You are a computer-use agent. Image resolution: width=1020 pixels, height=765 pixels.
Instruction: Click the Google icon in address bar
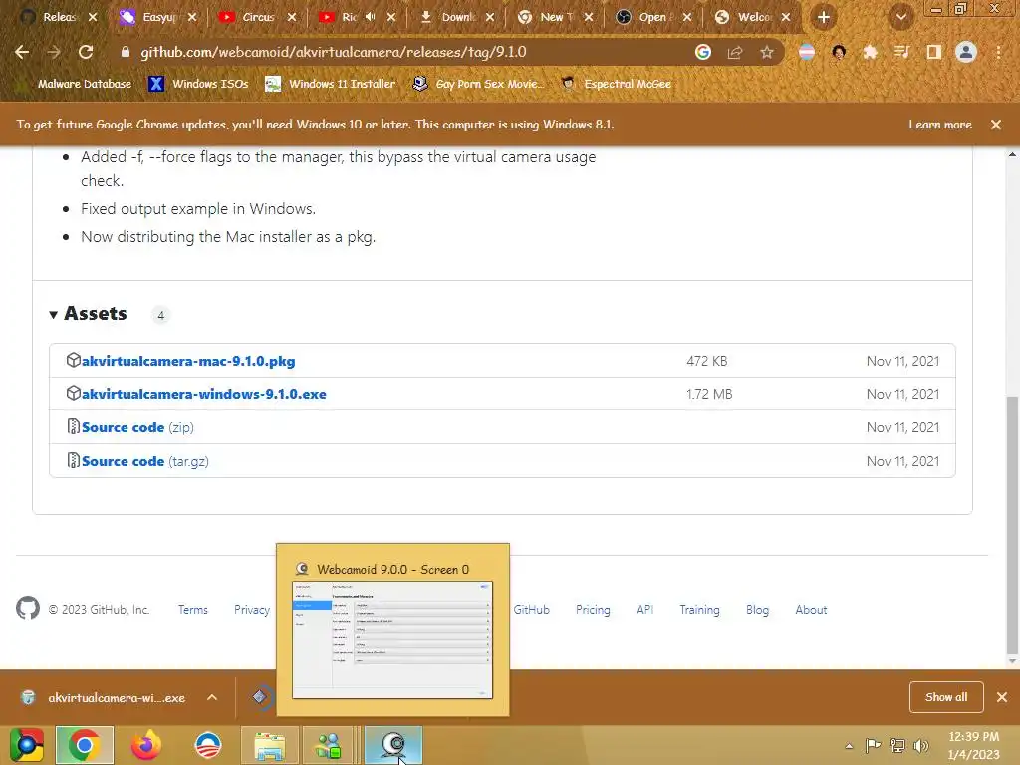click(703, 52)
